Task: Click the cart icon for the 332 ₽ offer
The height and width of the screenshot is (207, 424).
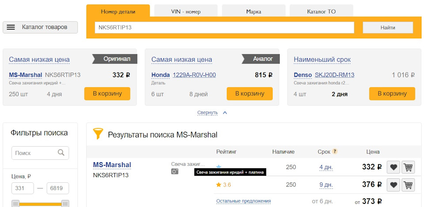Action: (408, 167)
